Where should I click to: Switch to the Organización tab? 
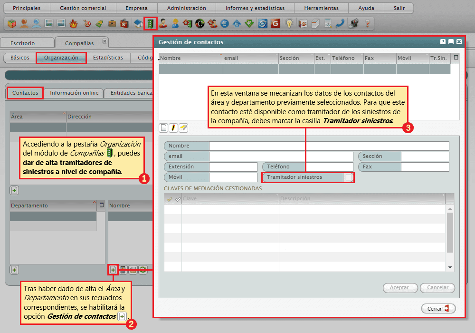[x=61, y=58]
